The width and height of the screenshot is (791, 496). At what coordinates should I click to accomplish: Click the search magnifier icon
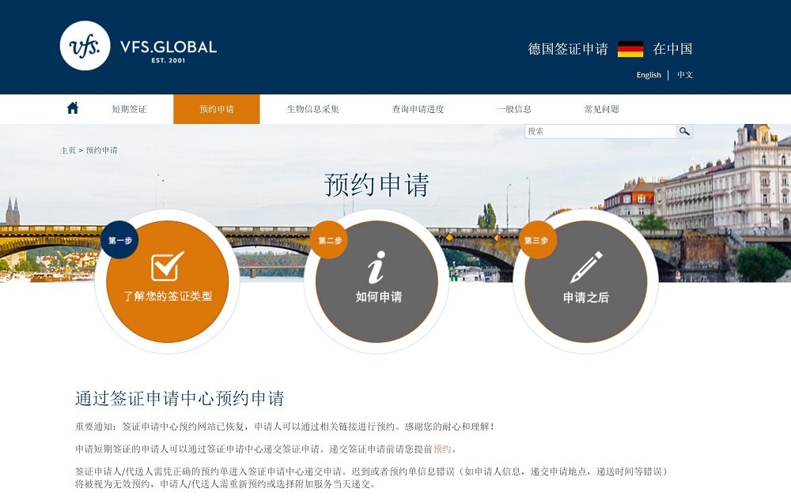tap(684, 131)
